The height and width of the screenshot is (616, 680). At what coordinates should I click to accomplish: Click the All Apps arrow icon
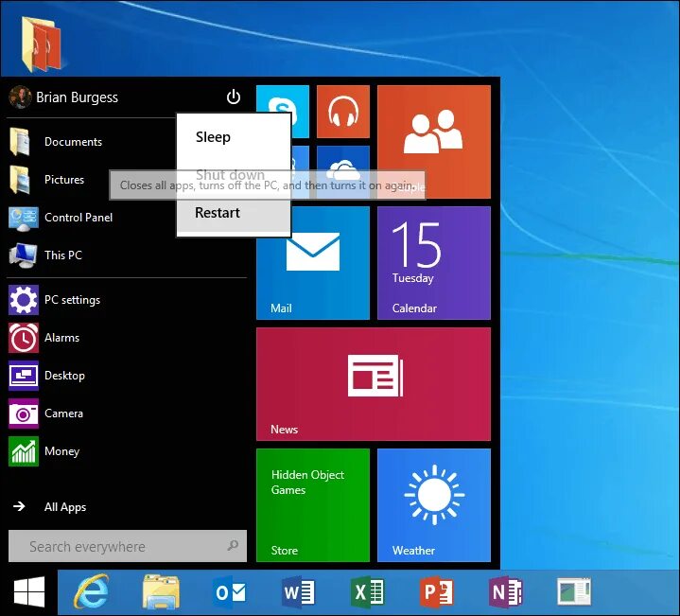click(x=19, y=506)
